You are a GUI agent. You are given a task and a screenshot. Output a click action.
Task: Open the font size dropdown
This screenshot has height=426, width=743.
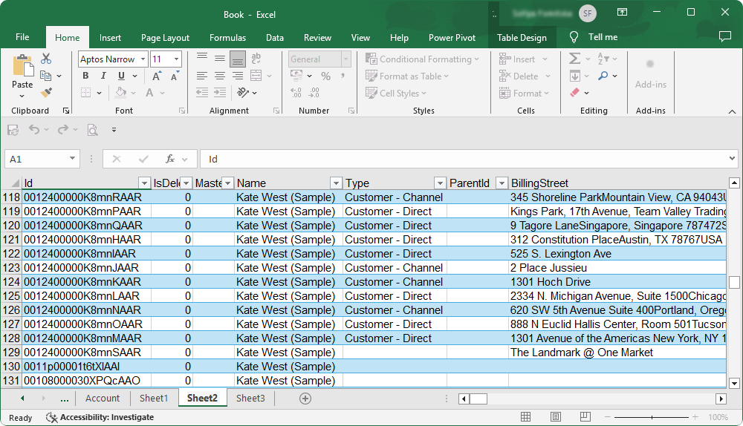tap(176, 59)
